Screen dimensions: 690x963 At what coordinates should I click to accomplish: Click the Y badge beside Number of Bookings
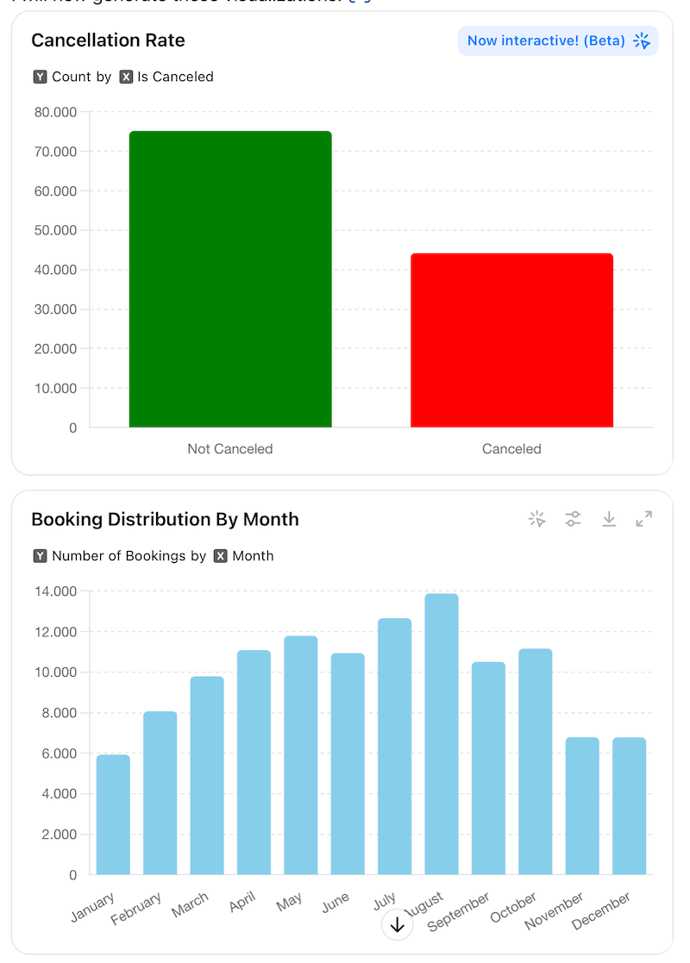click(x=40, y=556)
